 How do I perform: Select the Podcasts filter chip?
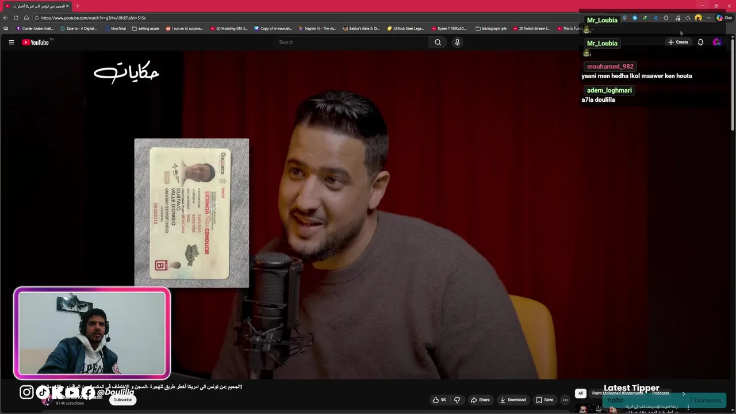pos(660,393)
